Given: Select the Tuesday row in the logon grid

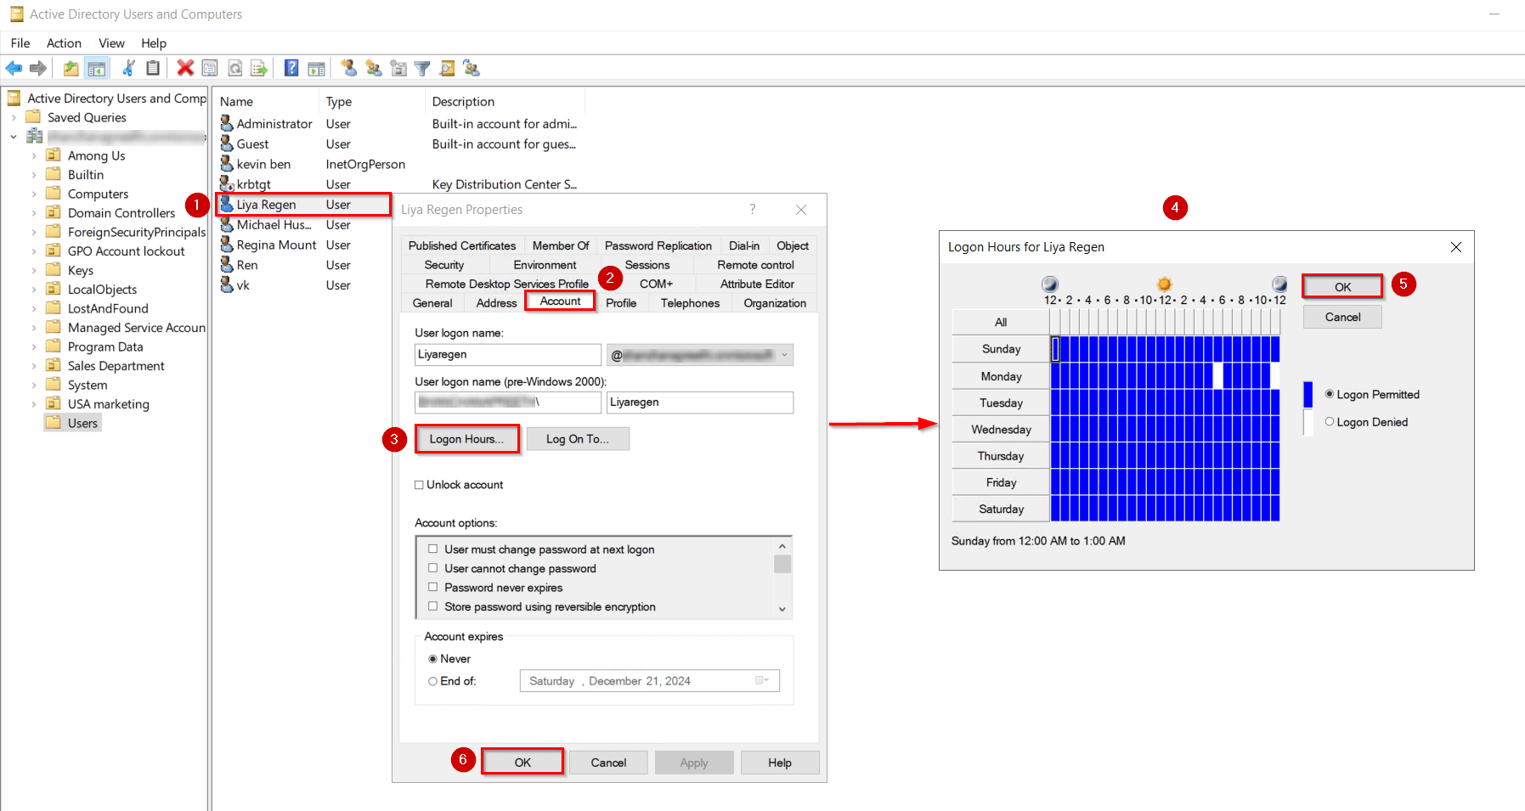Looking at the screenshot, I should [1000, 402].
